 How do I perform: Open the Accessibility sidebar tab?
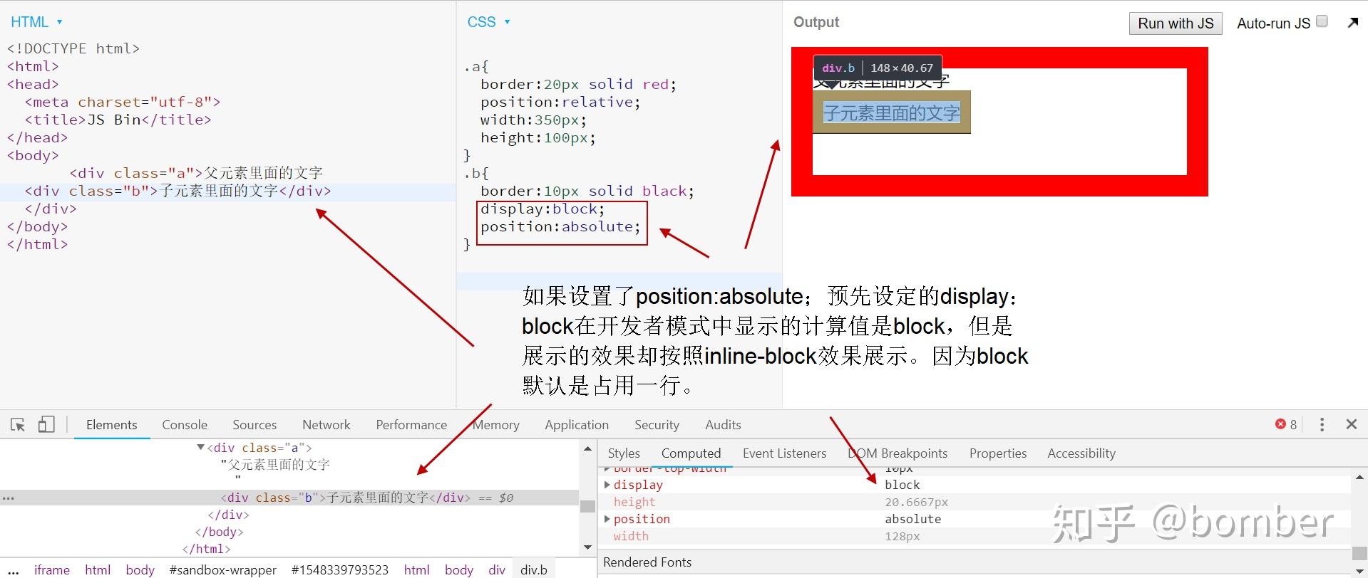[1081, 453]
